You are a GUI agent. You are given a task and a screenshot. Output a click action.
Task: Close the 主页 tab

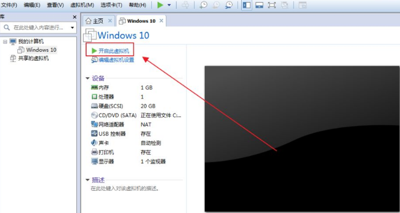pos(110,21)
